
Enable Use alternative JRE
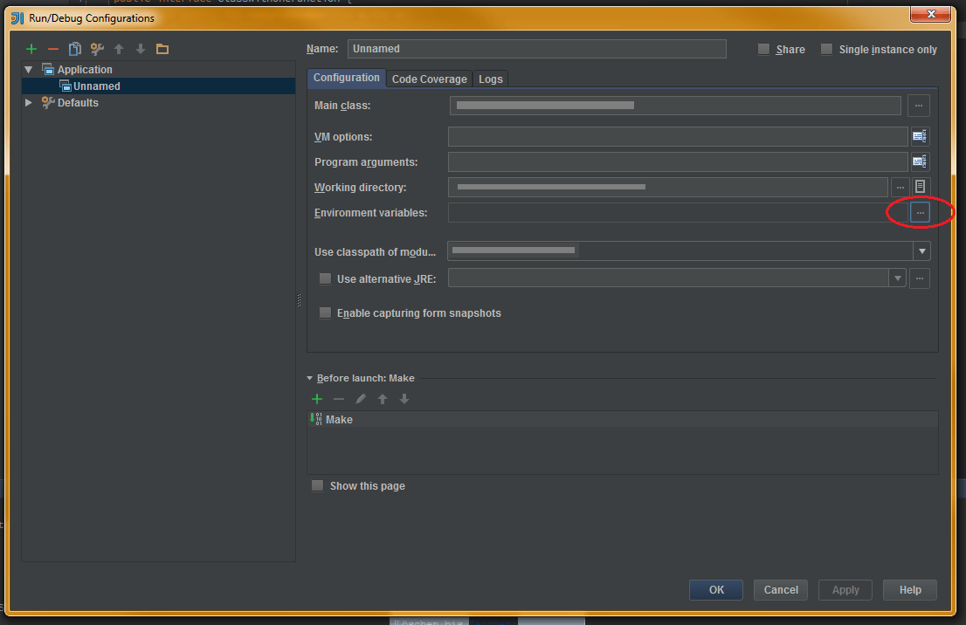[325, 279]
